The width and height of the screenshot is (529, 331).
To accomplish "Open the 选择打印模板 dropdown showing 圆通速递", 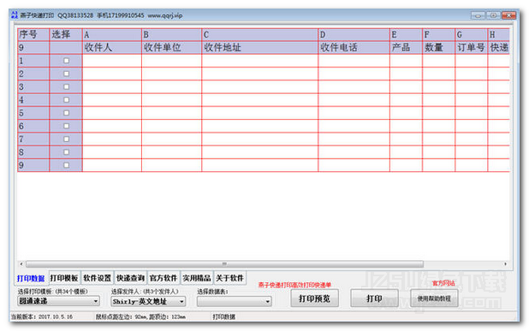I will click(x=58, y=301).
